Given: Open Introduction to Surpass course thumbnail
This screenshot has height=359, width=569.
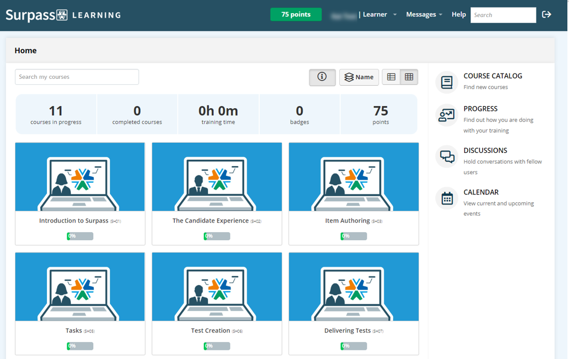Looking at the screenshot, I should click(x=80, y=177).
